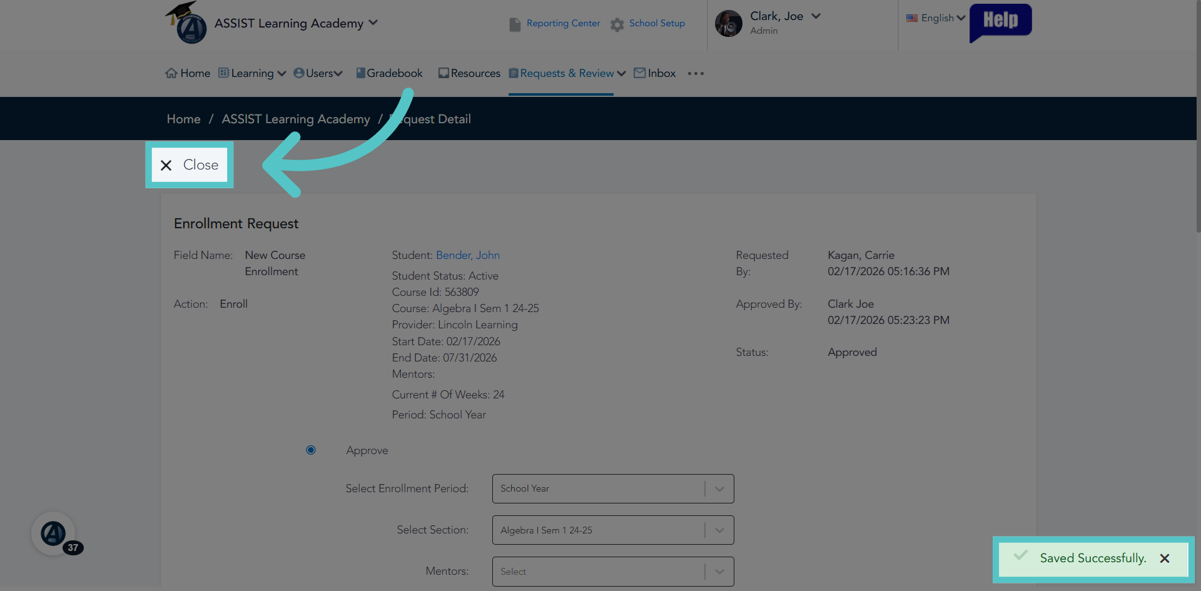This screenshot has height=591, width=1201.
Task: Click the X icon on Close button
Action: click(x=166, y=165)
